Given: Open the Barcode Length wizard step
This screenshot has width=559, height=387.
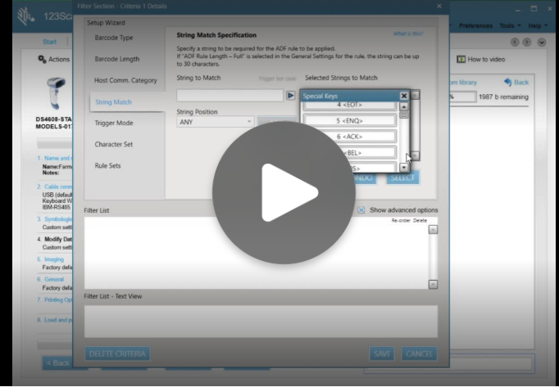Looking at the screenshot, I should pyautogui.click(x=117, y=59).
